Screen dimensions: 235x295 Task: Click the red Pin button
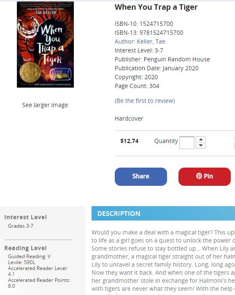click(x=205, y=176)
